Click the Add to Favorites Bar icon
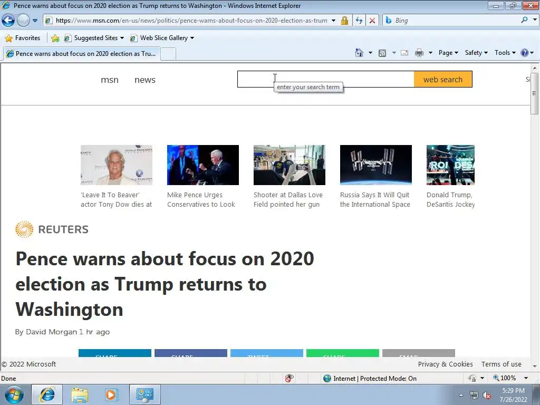The height and width of the screenshot is (405, 540). tap(55, 38)
